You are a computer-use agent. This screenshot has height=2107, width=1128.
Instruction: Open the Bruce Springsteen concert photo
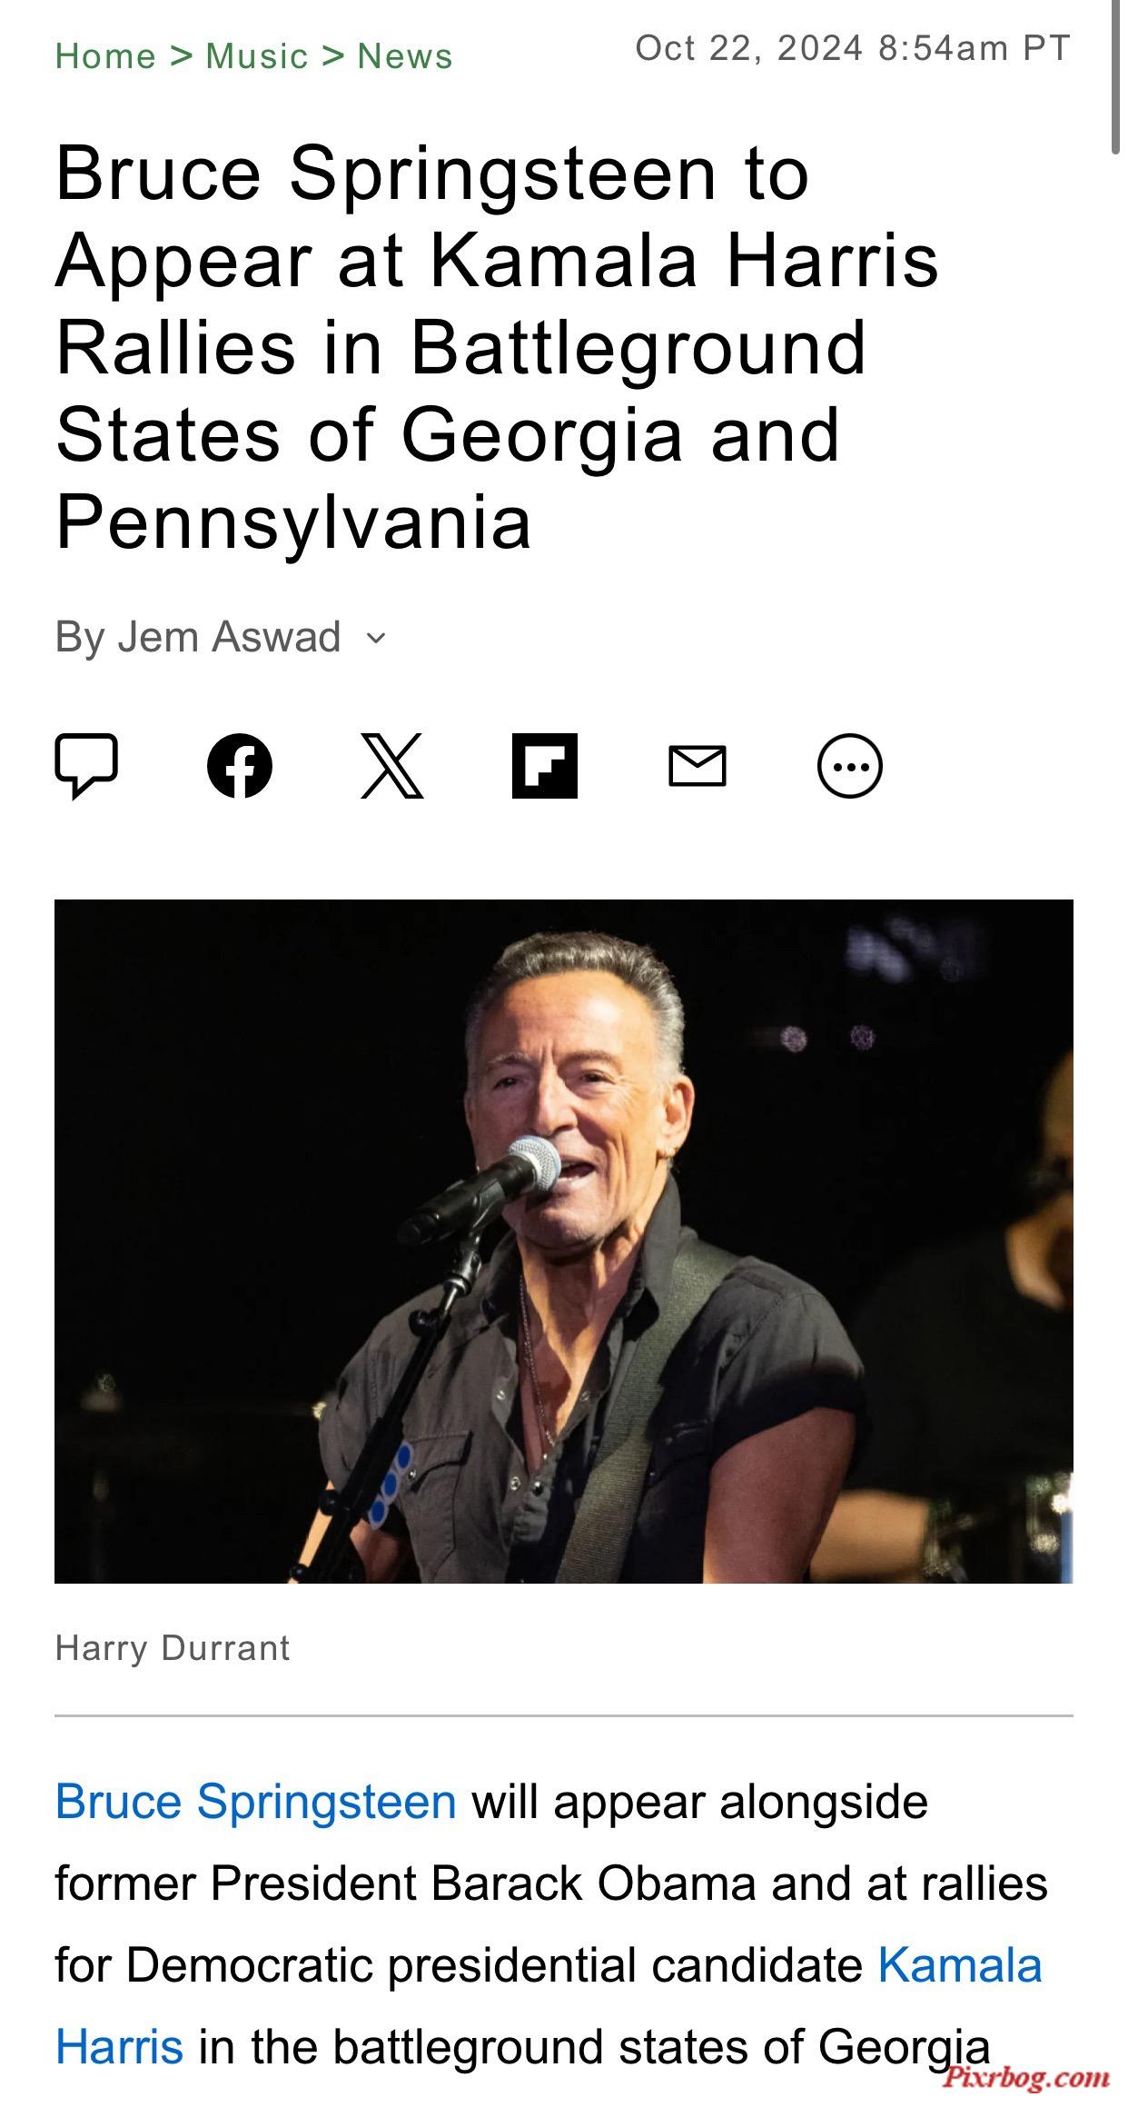point(564,1241)
